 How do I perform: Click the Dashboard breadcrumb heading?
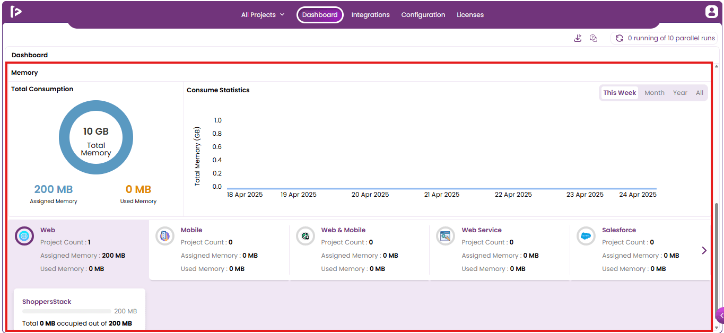(30, 55)
